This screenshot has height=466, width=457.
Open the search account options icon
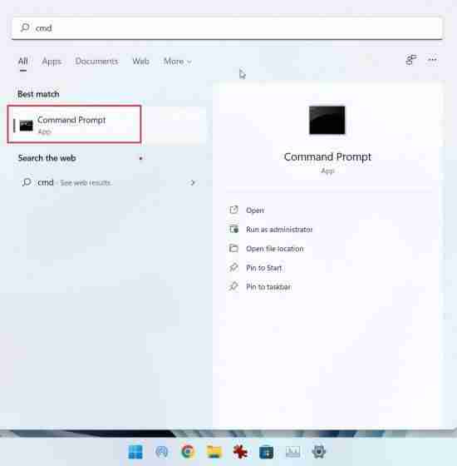(x=411, y=60)
